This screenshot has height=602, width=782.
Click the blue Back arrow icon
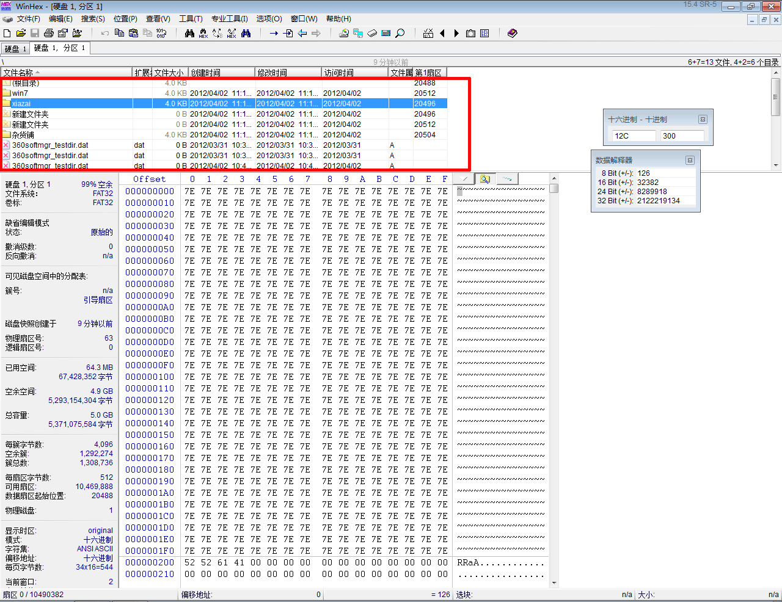pos(302,33)
